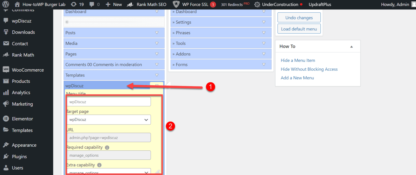The height and width of the screenshot is (175, 416).
Task: Select the WooCommerce sidebar icon
Action: click(6, 70)
